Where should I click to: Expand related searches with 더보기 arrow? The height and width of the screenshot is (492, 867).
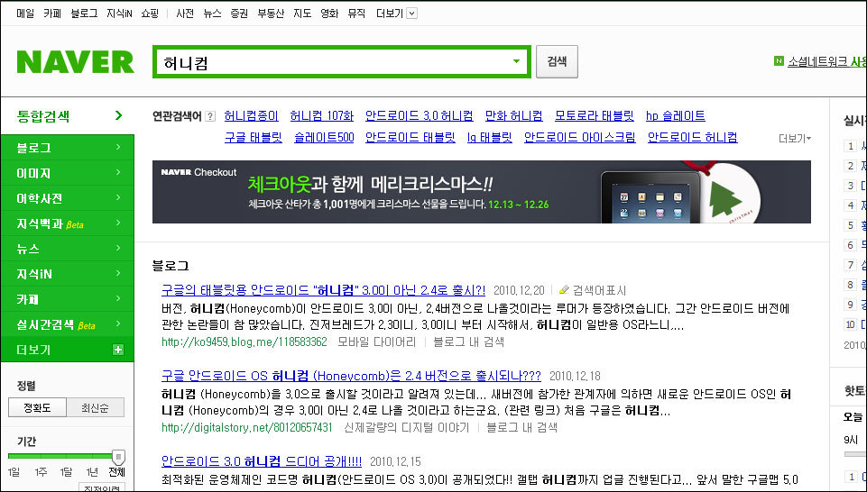coord(795,139)
